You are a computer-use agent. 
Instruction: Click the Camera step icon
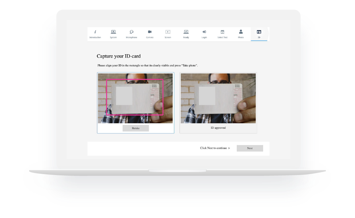click(x=150, y=32)
